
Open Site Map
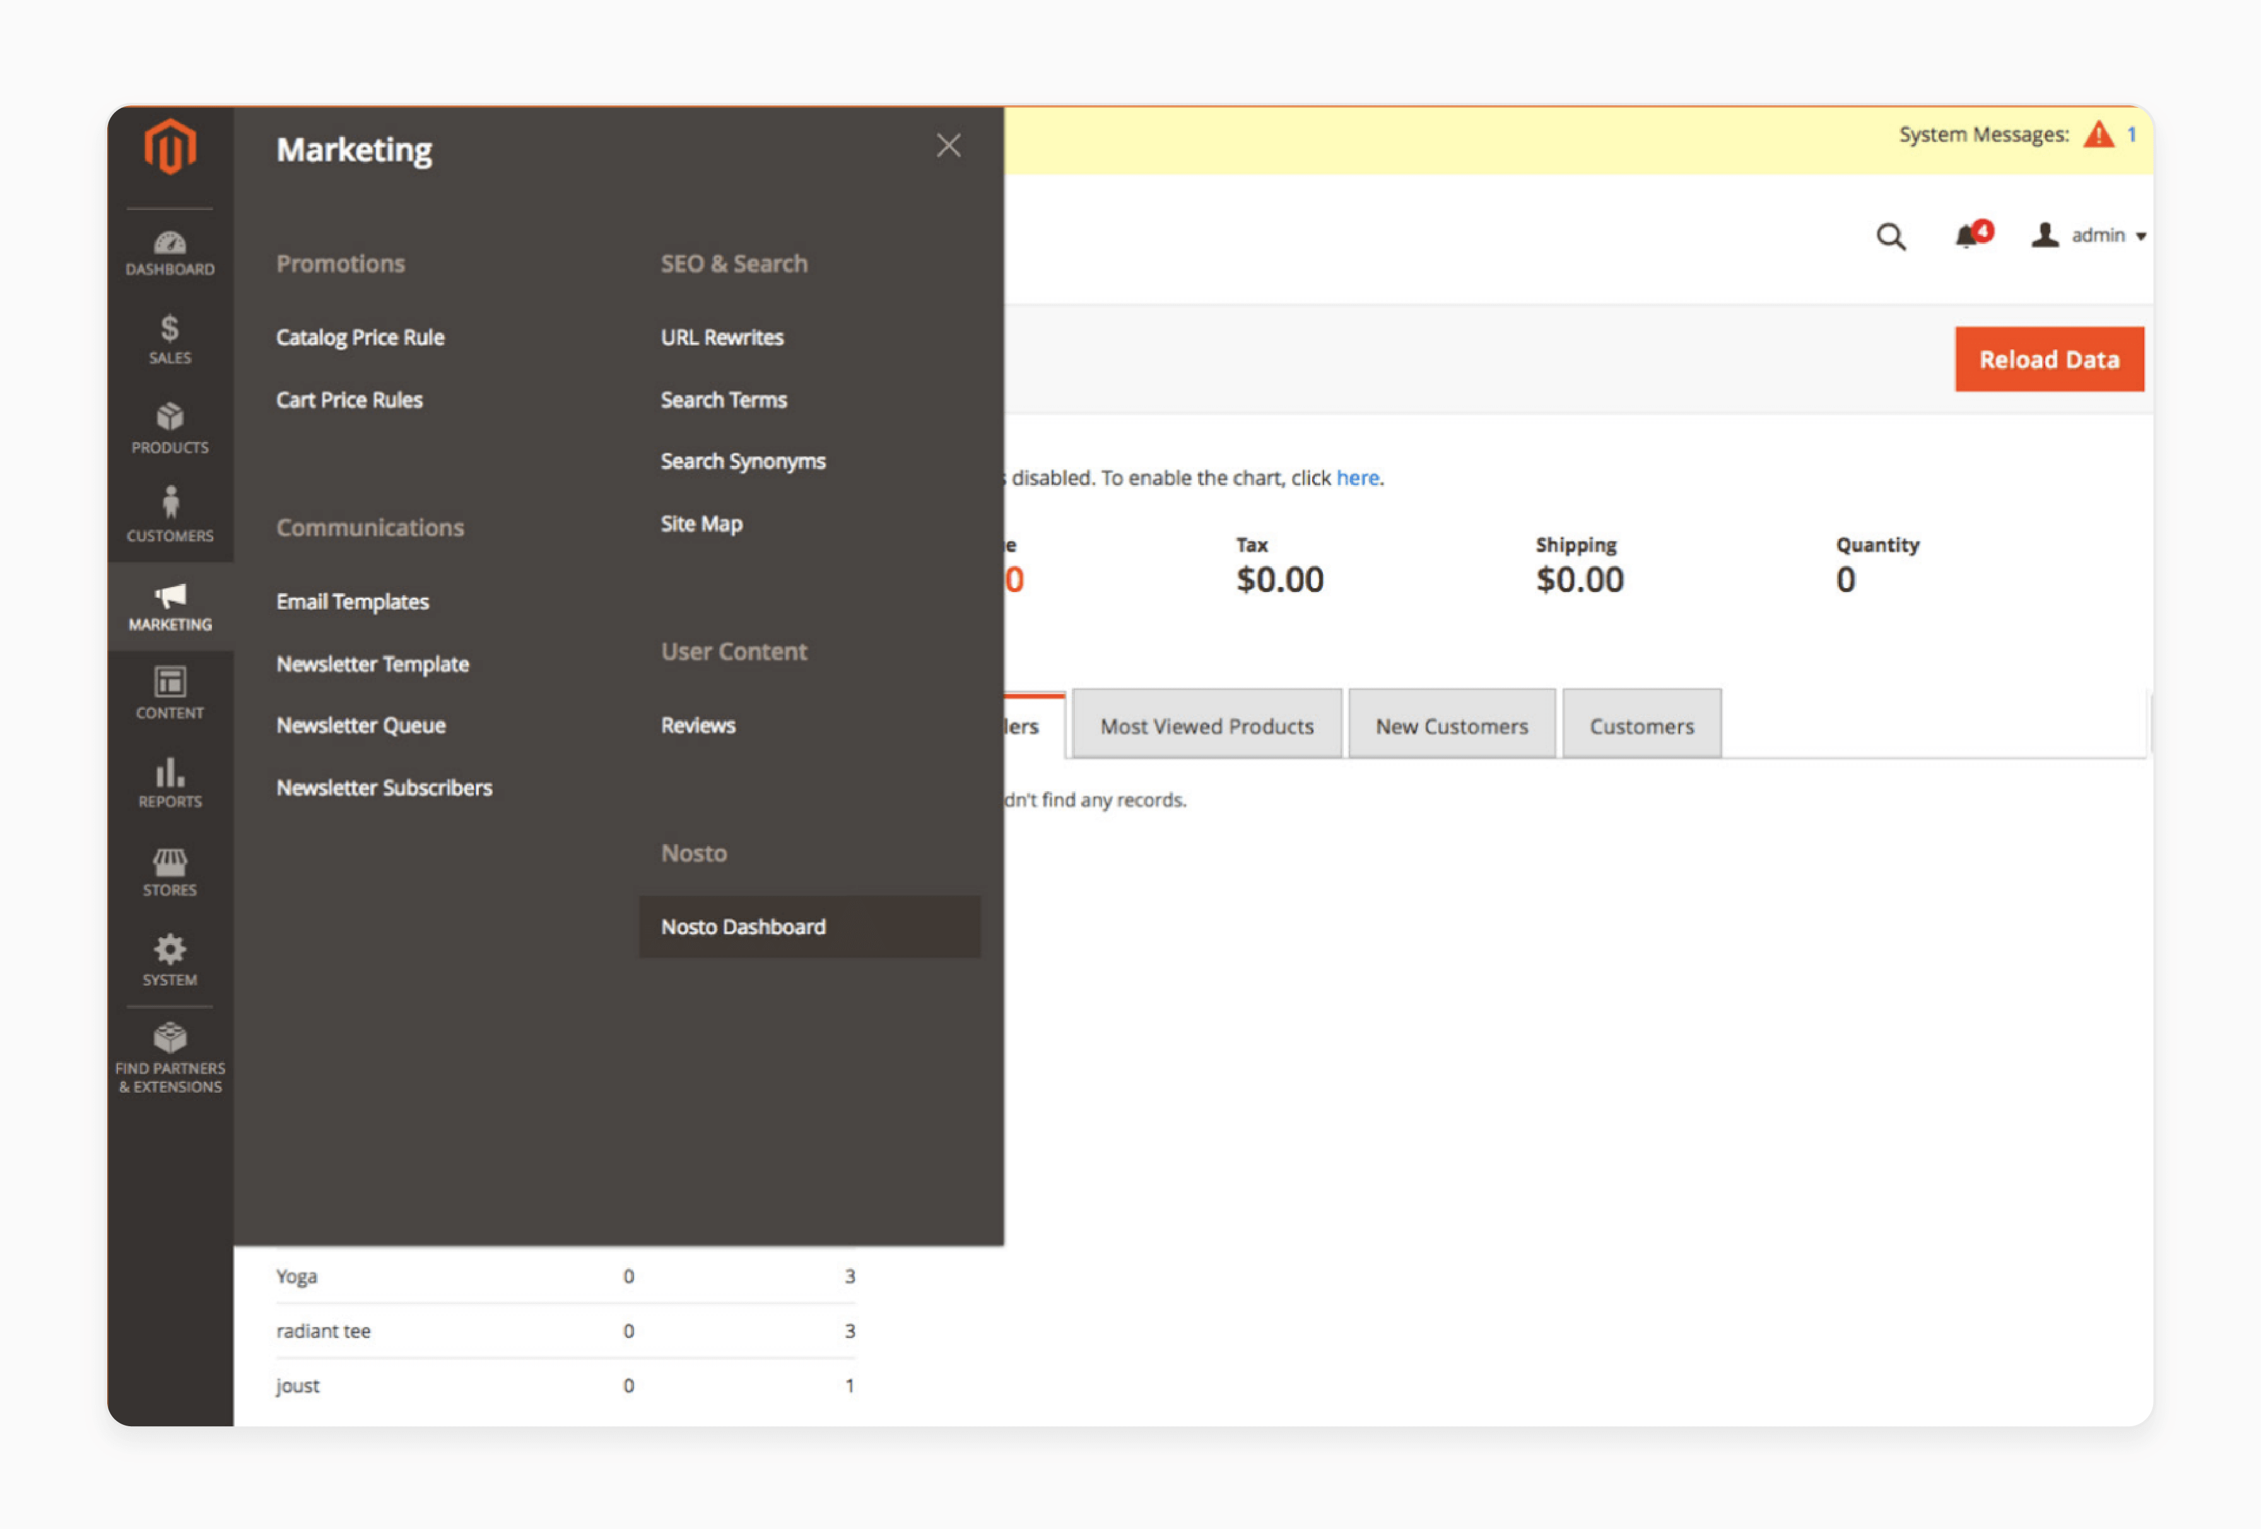702,524
